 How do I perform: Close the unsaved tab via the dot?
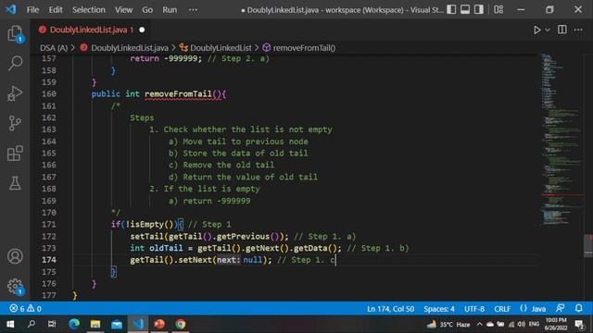pos(142,30)
